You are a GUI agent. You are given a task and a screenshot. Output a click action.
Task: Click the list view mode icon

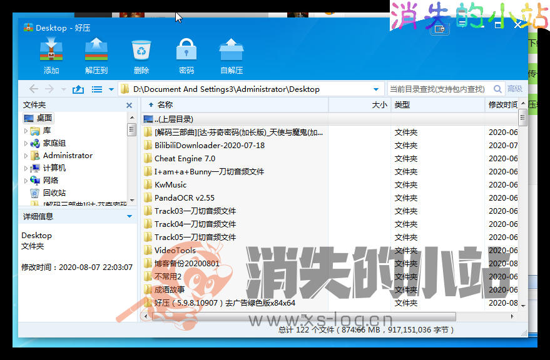97,89
